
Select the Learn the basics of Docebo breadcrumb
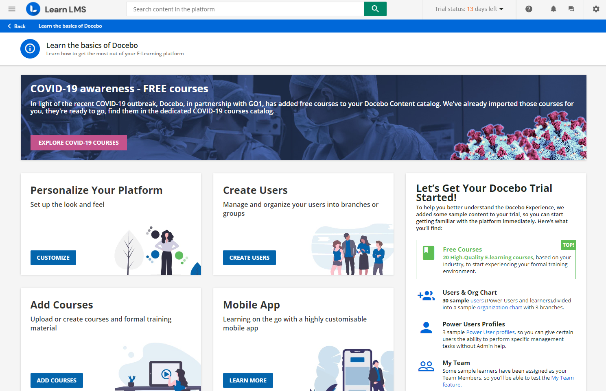70,26
